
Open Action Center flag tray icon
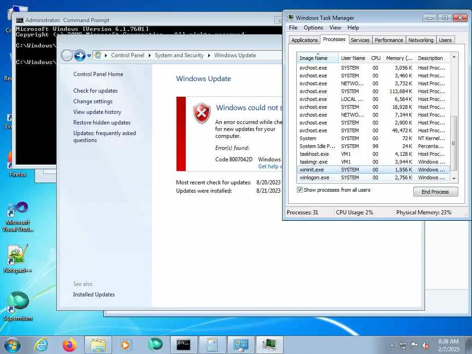click(x=414, y=345)
